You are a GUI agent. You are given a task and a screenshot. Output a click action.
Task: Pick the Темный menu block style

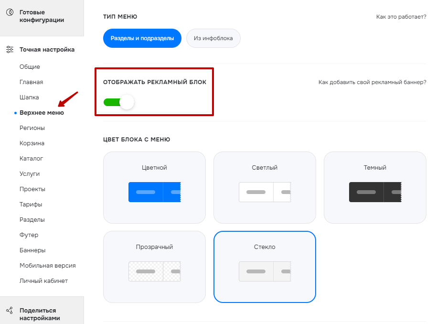click(375, 187)
